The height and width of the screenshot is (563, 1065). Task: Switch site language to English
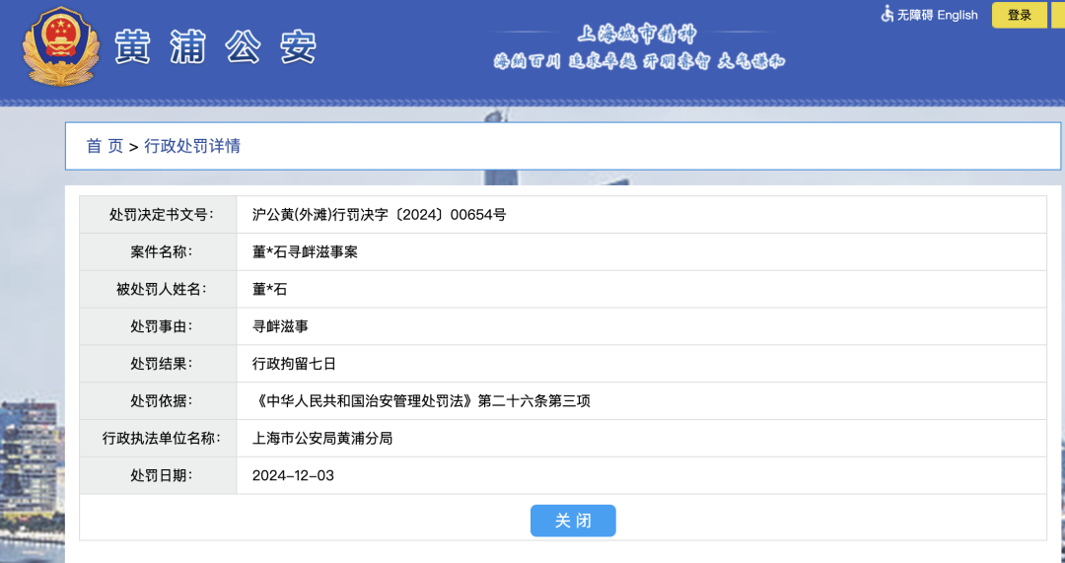[x=957, y=15]
